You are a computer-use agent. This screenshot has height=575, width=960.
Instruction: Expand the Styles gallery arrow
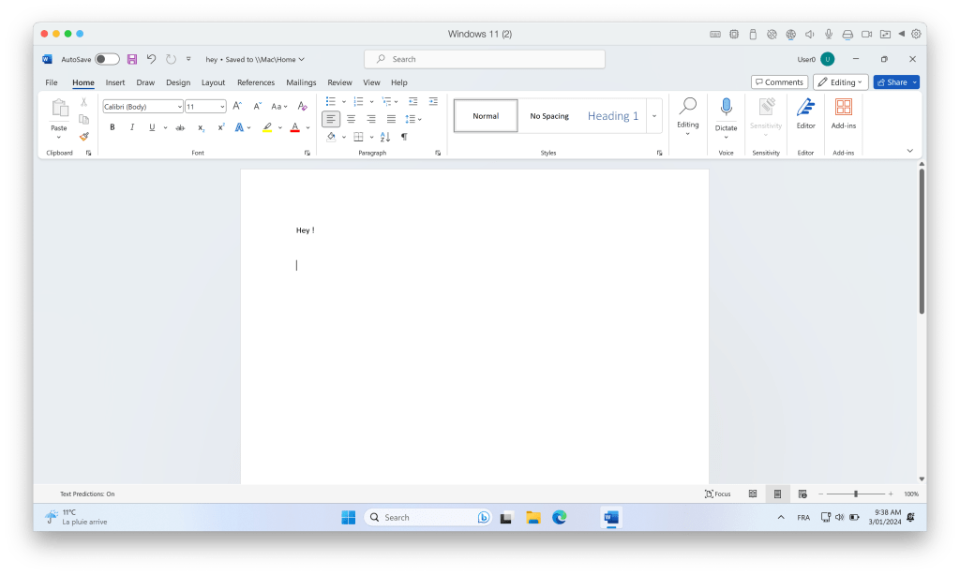[x=654, y=116]
